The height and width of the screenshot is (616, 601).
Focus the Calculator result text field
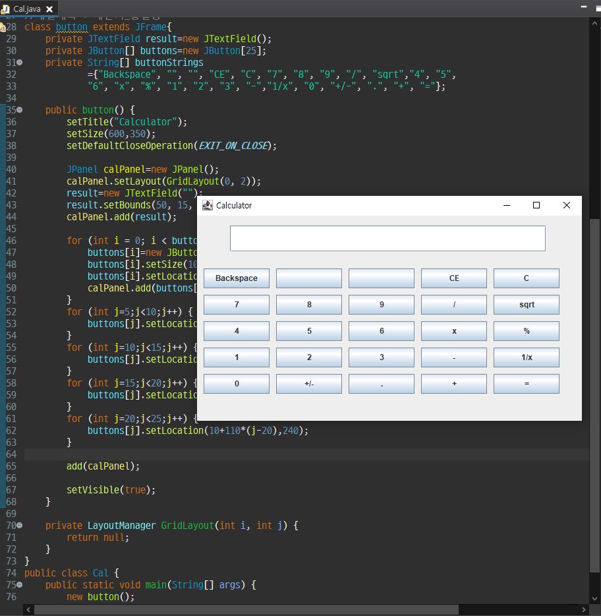click(x=388, y=239)
